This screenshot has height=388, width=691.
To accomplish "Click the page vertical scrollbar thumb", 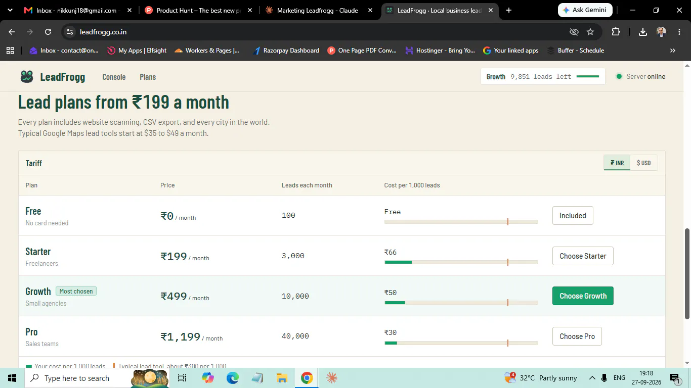I will point(687,274).
